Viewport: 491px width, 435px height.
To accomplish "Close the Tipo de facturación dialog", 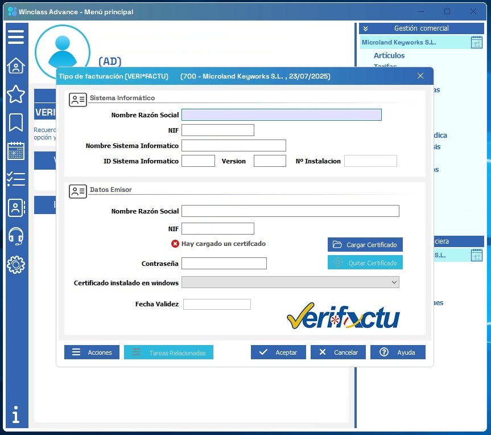I will pos(420,76).
